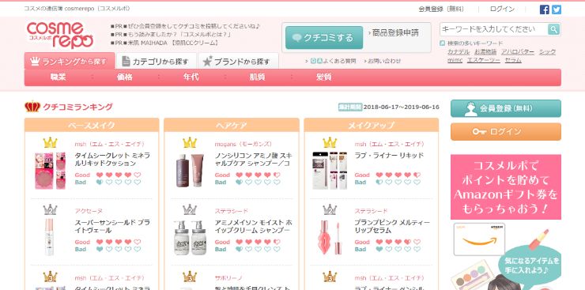
Task: Click the orange ログイン button
Action: (505, 132)
